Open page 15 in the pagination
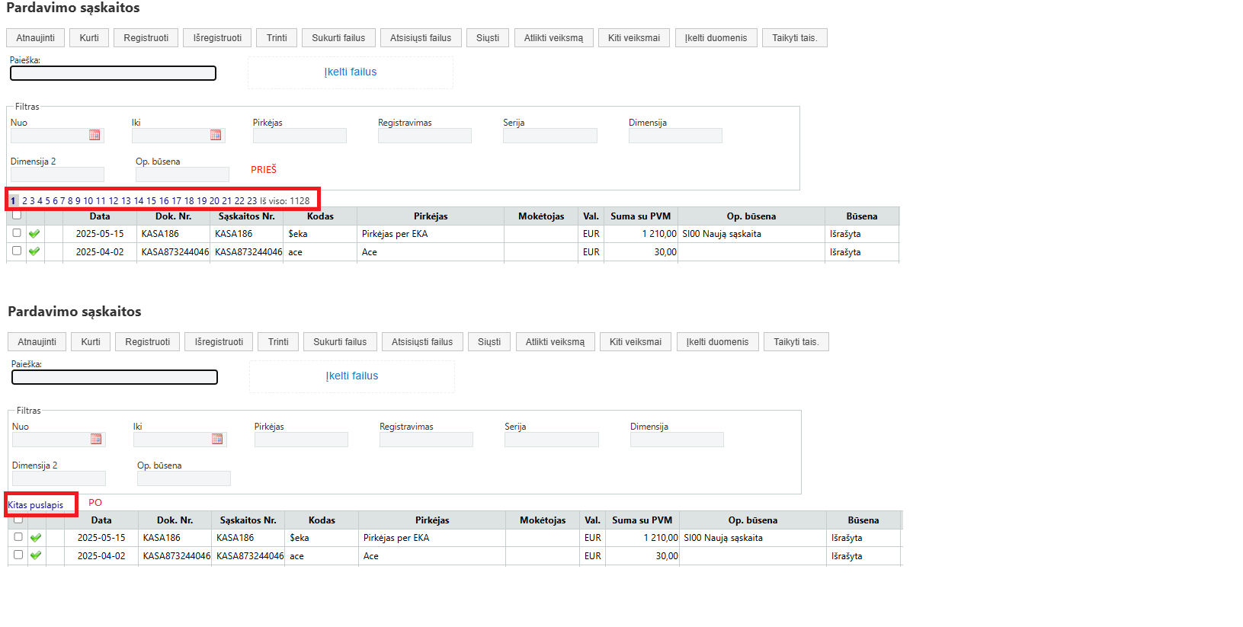The width and height of the screenshot is (1243, 627). tap(151, 201)
